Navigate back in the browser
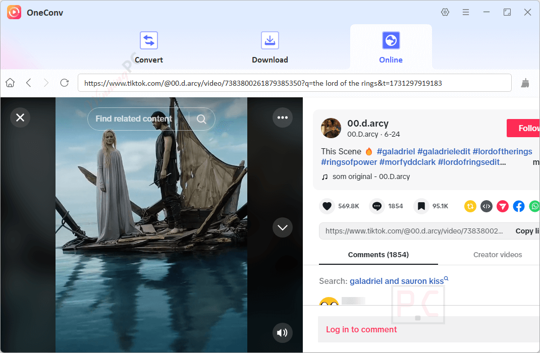Image resolution: width=540 pixels, height=353 pixels. point(29,83)
